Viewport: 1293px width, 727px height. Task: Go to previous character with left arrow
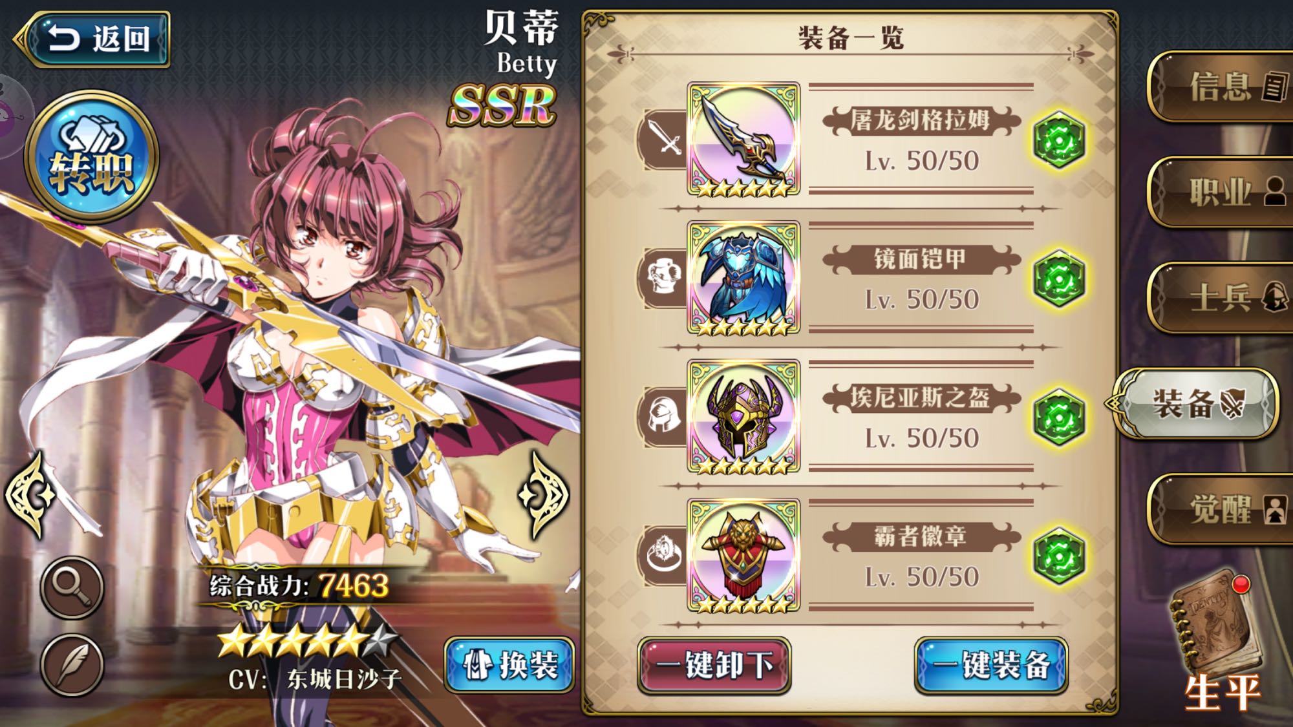29,496
